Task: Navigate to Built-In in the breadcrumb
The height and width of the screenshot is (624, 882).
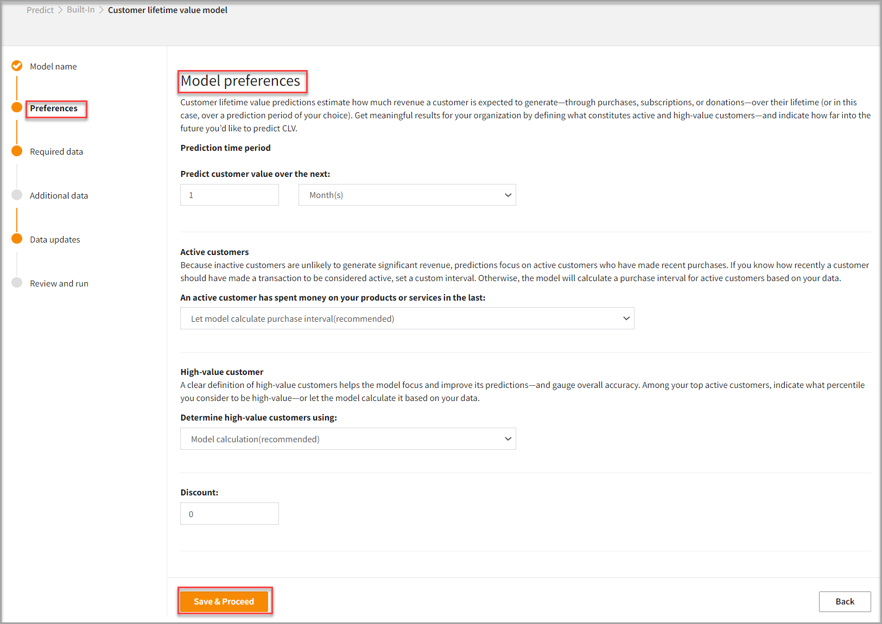Action: tap(81, 10)
